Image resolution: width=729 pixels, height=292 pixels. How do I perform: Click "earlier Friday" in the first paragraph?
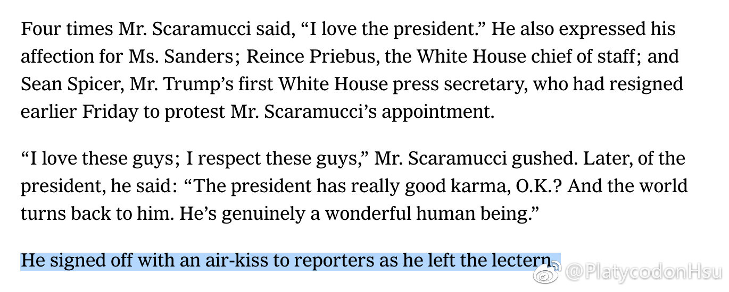pos(81,111)
